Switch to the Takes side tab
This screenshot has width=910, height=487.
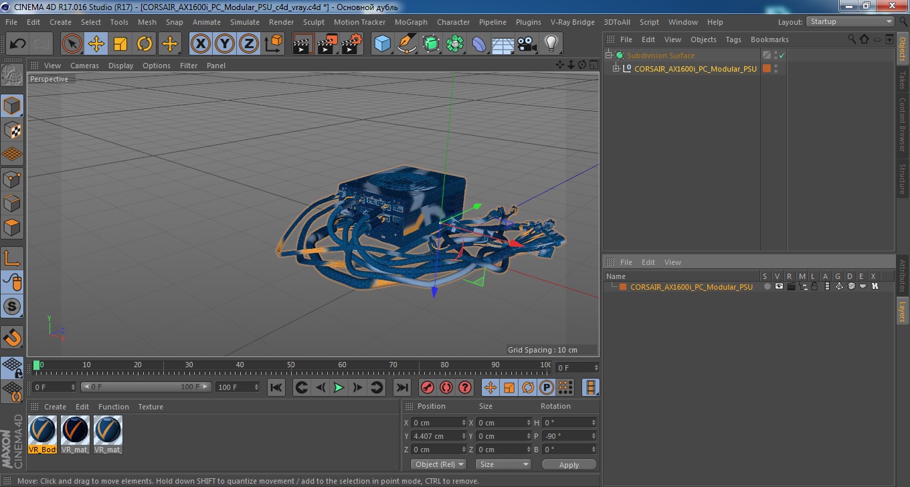tap(903, 80)
